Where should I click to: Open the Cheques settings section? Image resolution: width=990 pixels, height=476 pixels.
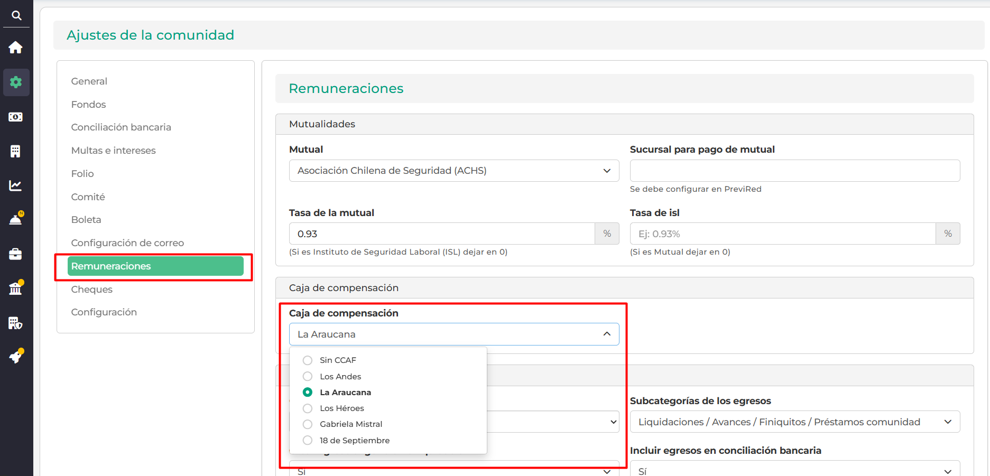(x=92, y=290)
